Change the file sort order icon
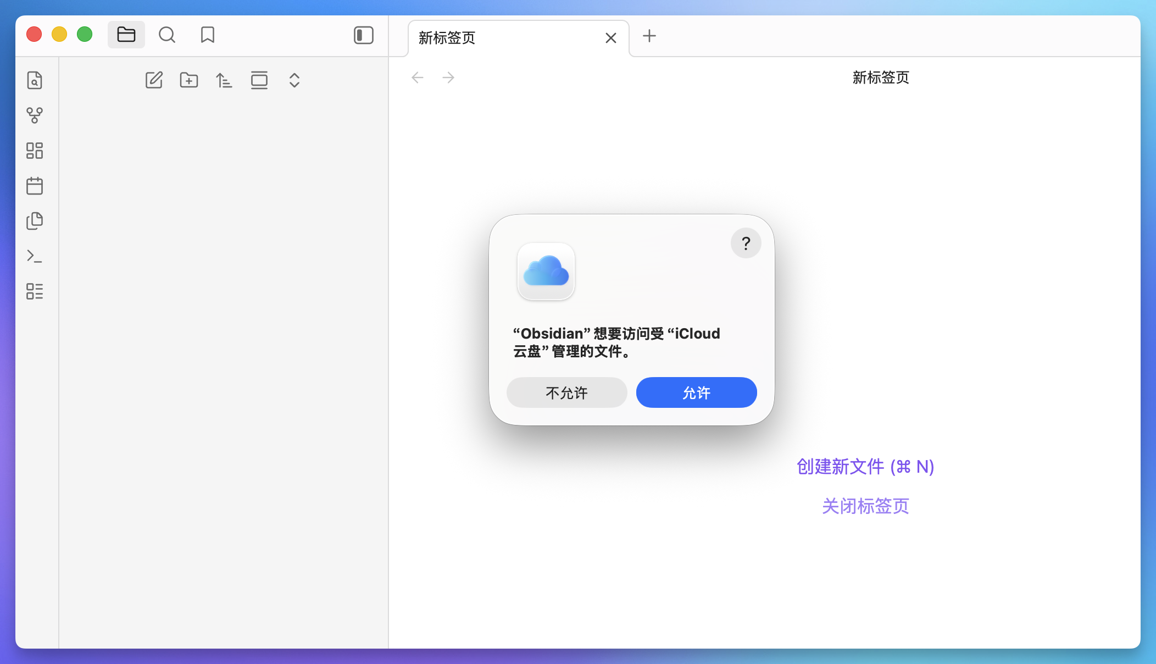The image size is (1156, 664). coord(224,80)
